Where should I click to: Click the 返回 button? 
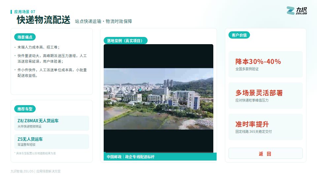click(265, 153)
